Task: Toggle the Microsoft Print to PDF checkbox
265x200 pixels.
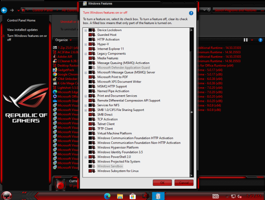Action: click(x=90, y=77)
